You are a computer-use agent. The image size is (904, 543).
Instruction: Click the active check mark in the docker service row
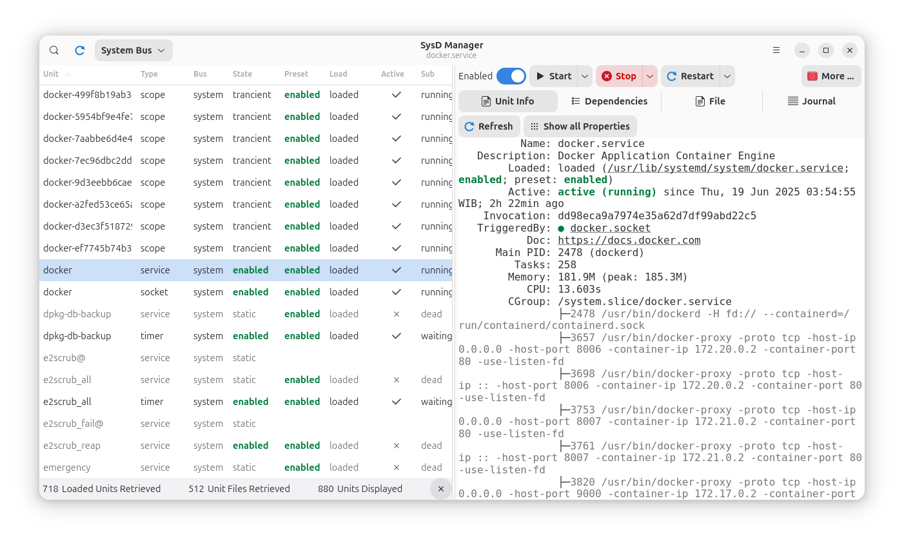397,270
